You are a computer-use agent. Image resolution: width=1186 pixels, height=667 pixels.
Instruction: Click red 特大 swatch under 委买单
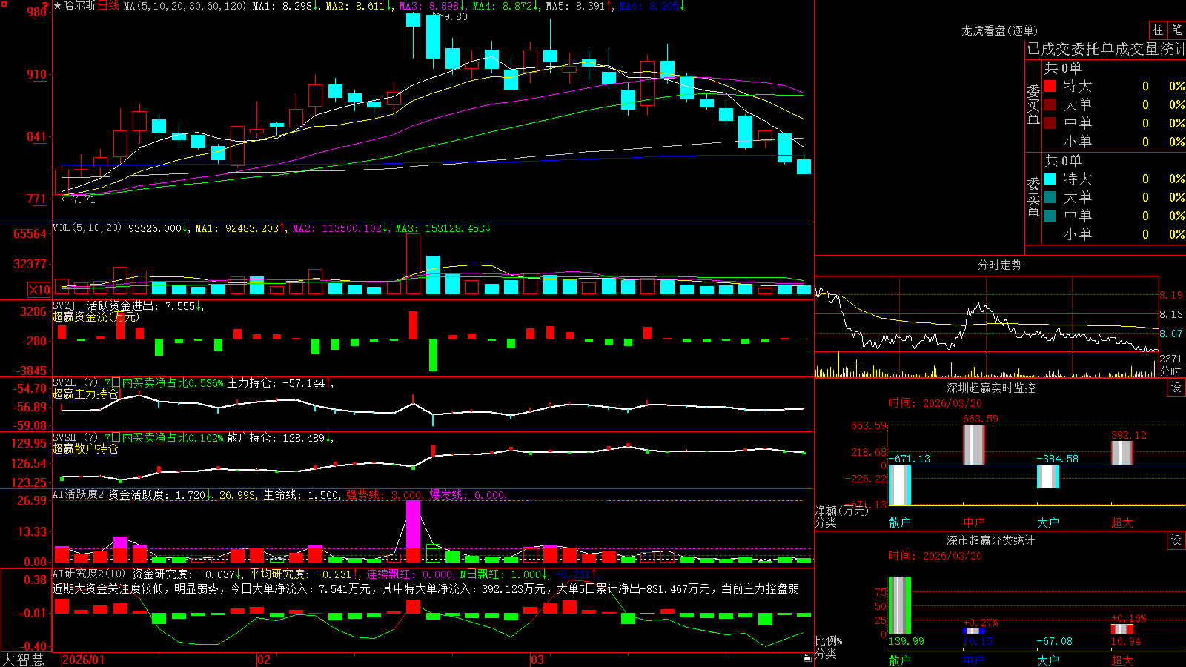point(1050,86)
